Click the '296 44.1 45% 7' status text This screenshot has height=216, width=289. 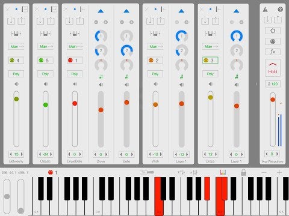(x=15, y=172)
